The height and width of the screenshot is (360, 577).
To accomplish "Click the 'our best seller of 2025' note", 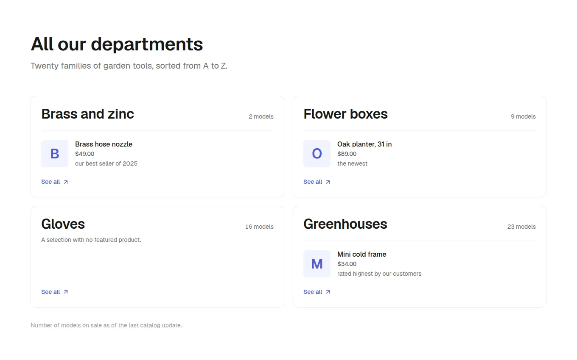I will [x=106, y=163].
